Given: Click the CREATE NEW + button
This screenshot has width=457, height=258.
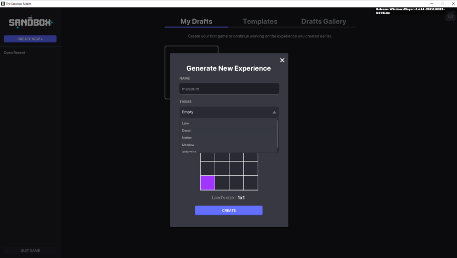Looking at the screenshot, I should (30, 39).
